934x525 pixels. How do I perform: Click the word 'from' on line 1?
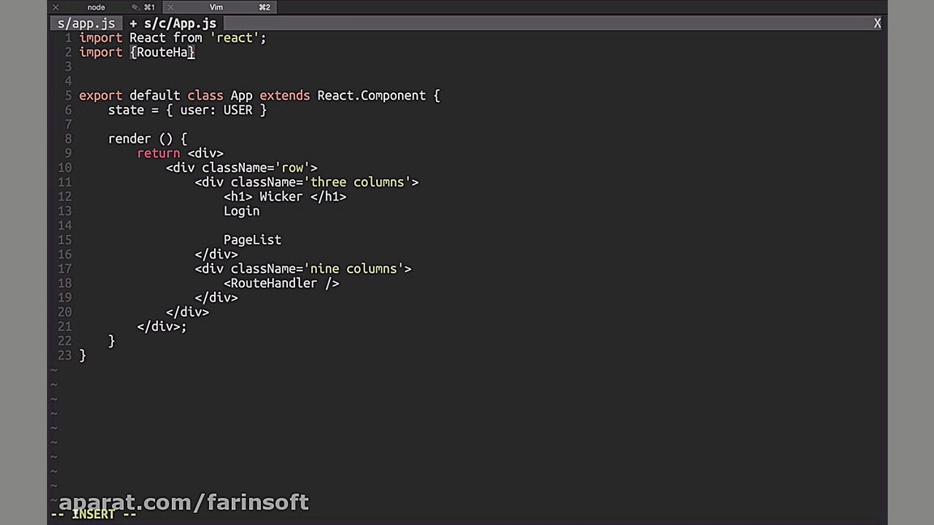coord(187,38)
